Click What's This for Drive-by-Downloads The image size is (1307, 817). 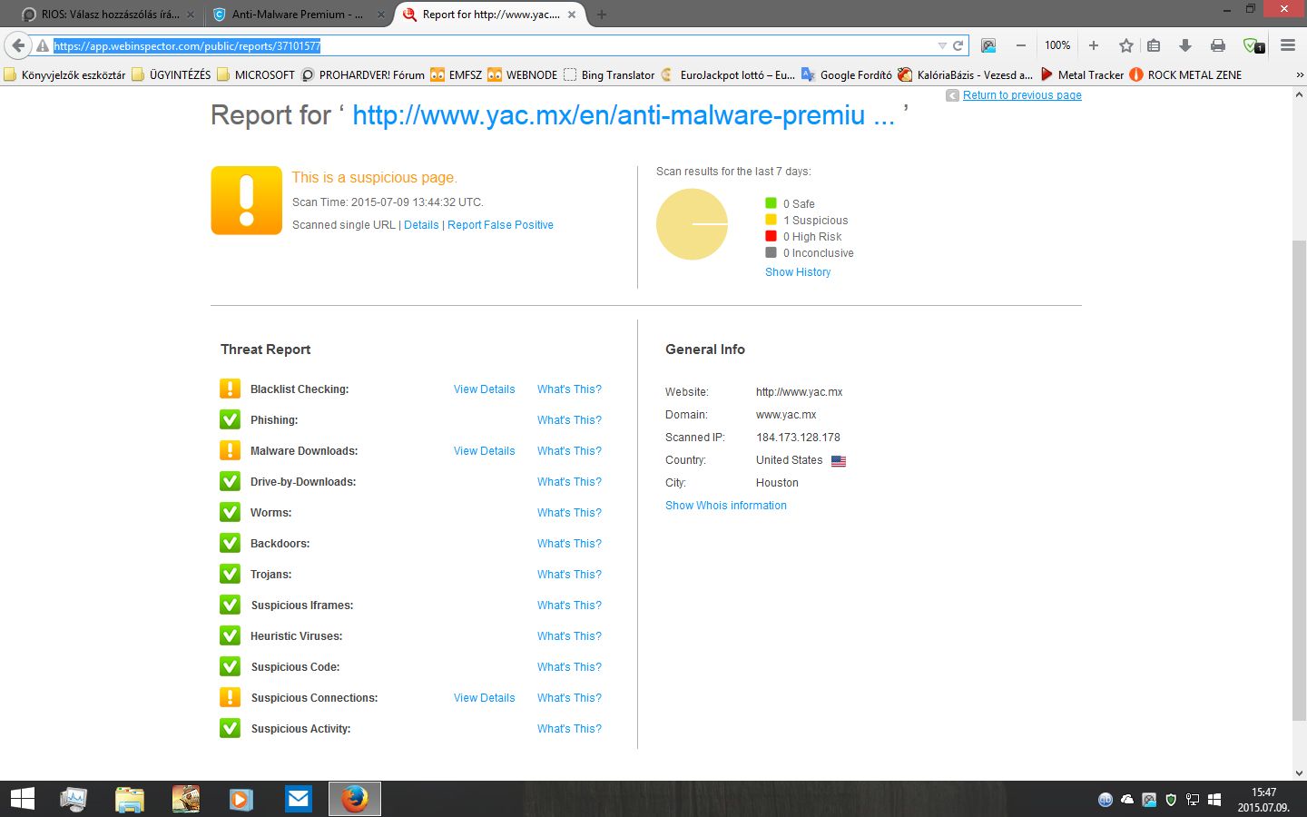569,482
